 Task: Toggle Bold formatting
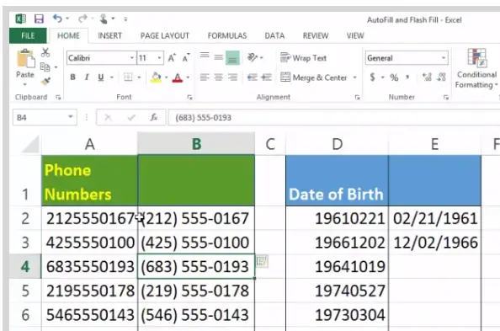[72, 77]
